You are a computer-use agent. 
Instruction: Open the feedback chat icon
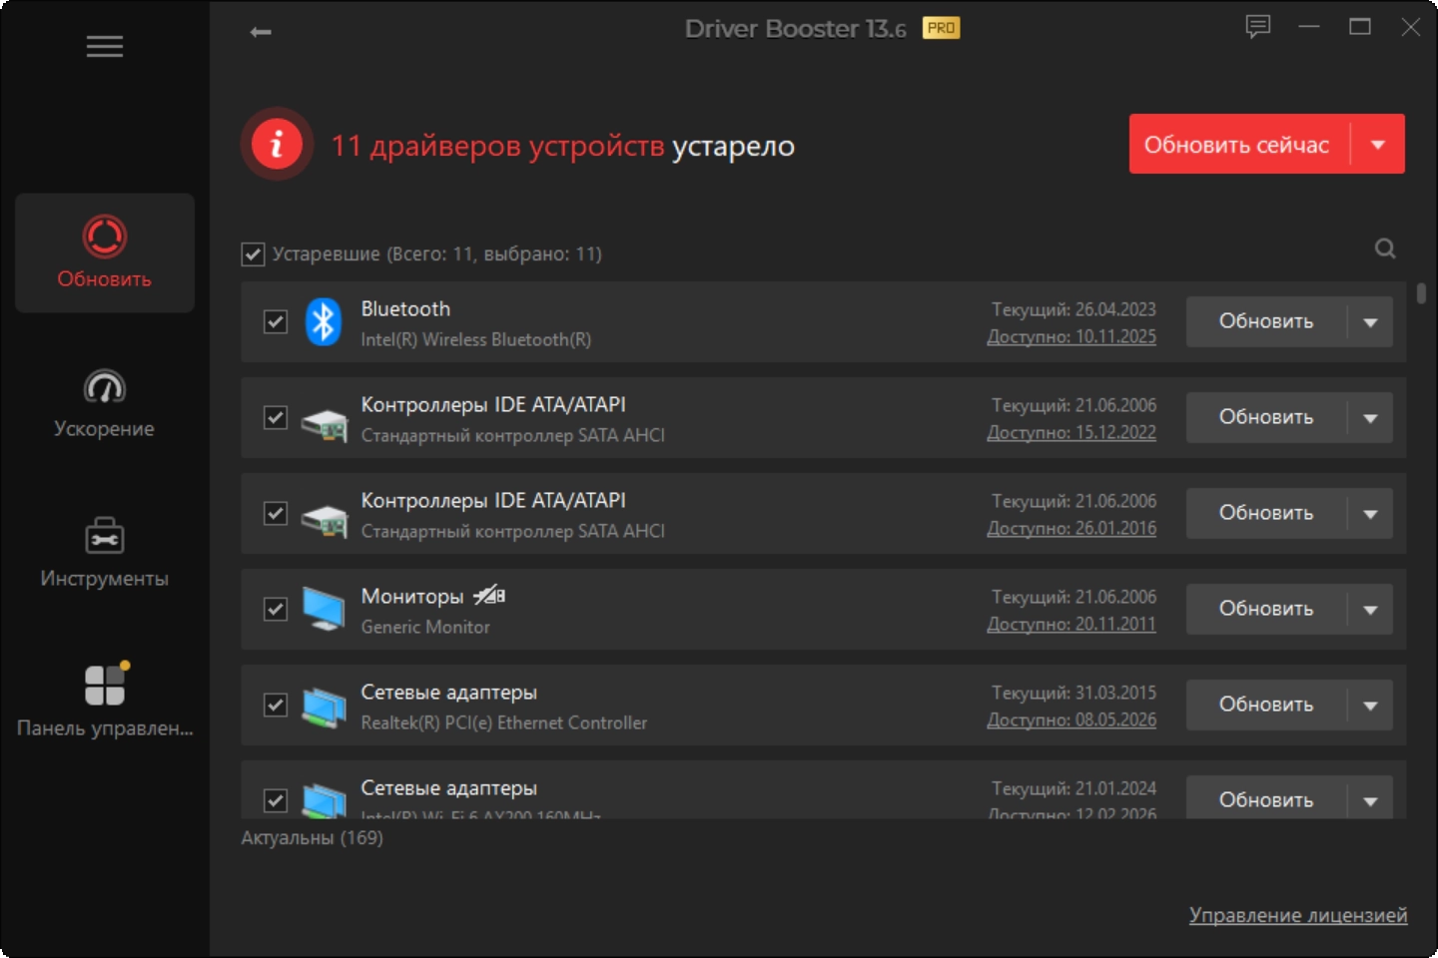click(1258, 27)
